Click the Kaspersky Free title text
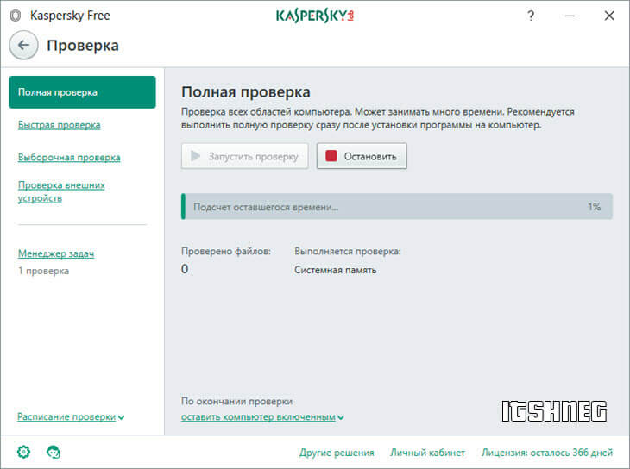630x469 pixels. tap(70, 16)
